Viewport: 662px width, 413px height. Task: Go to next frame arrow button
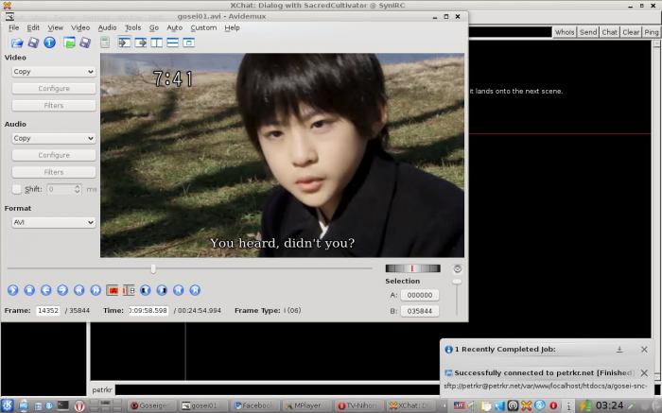coord(62,290)
